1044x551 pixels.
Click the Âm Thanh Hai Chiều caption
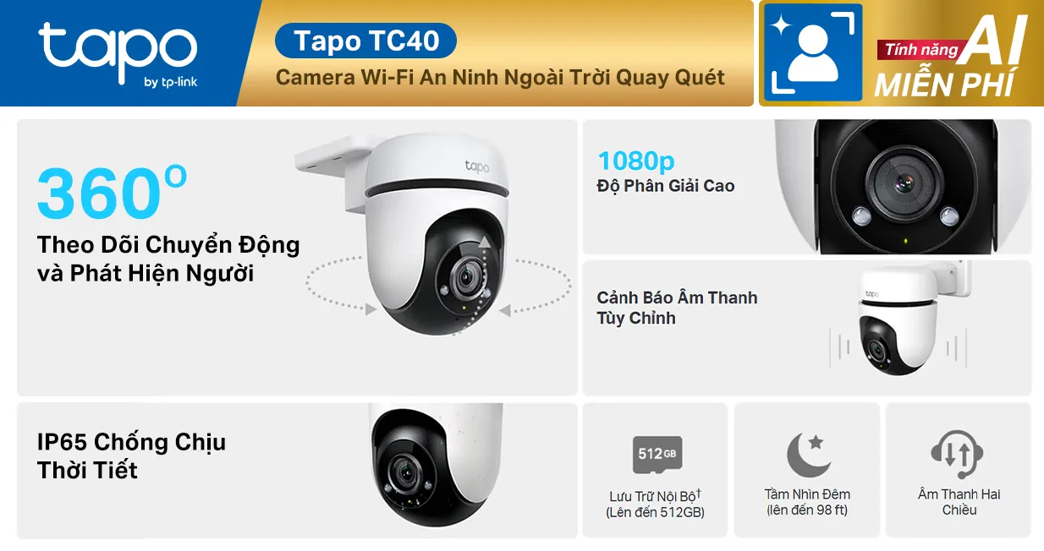tap(959, 502)
